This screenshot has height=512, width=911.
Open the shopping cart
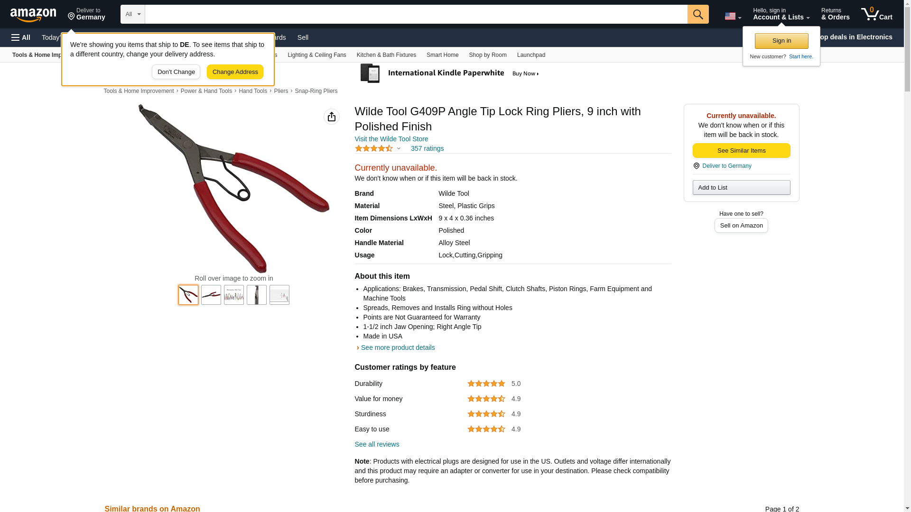pyautogui.click(x=876, y=14)
